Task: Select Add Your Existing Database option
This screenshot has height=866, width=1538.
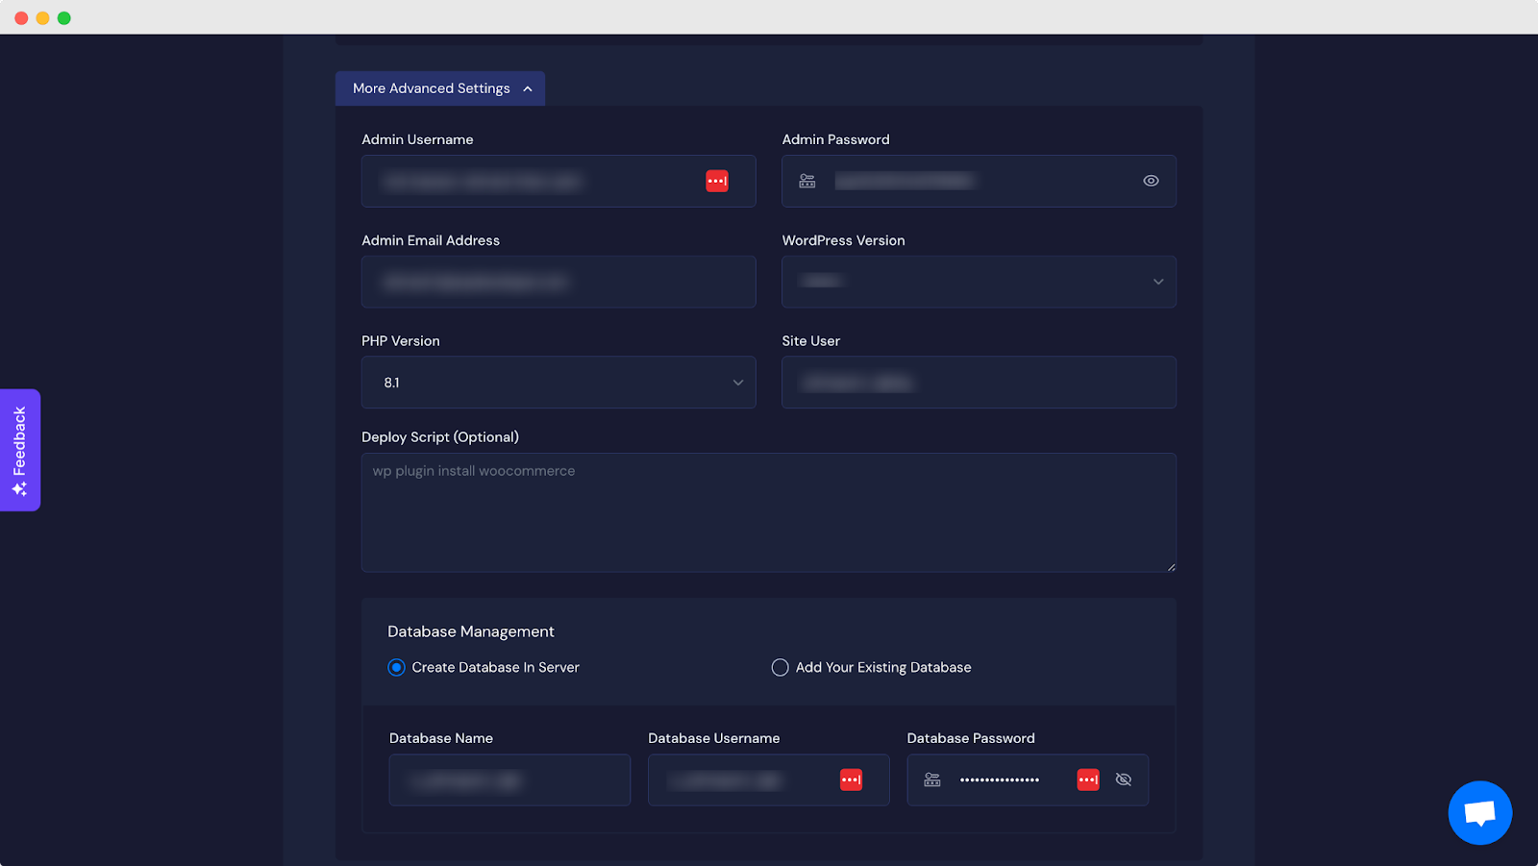Action: [x=780, y=667]
